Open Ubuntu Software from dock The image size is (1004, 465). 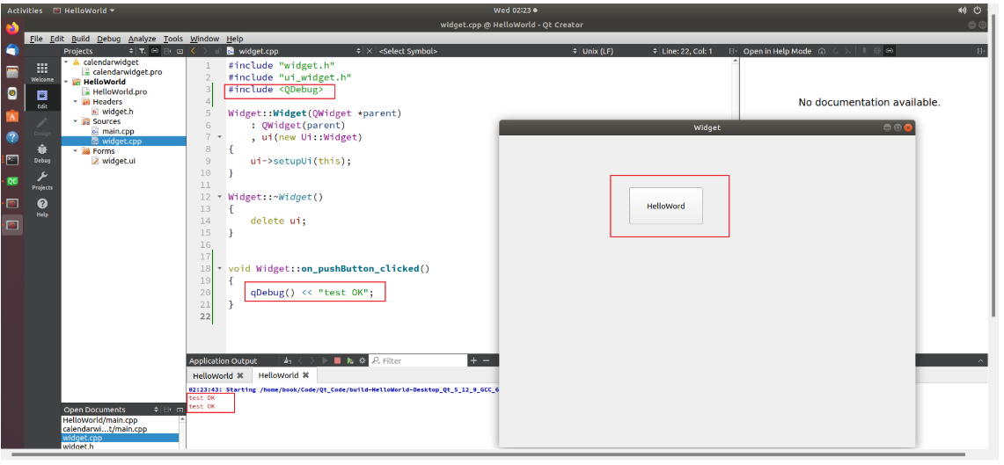pos(12,116)
